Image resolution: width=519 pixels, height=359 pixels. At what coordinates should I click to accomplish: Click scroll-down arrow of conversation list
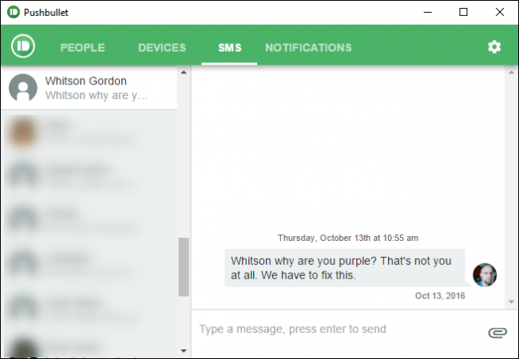(184, 351)
